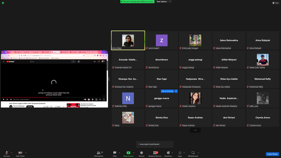The image size is (281, 158).
Task: Click YouTube voice search microphone
Action: tap(79, 61)
